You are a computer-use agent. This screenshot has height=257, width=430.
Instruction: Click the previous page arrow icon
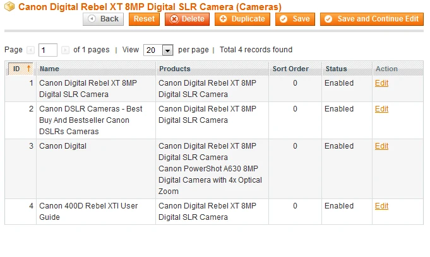point(30,50)
